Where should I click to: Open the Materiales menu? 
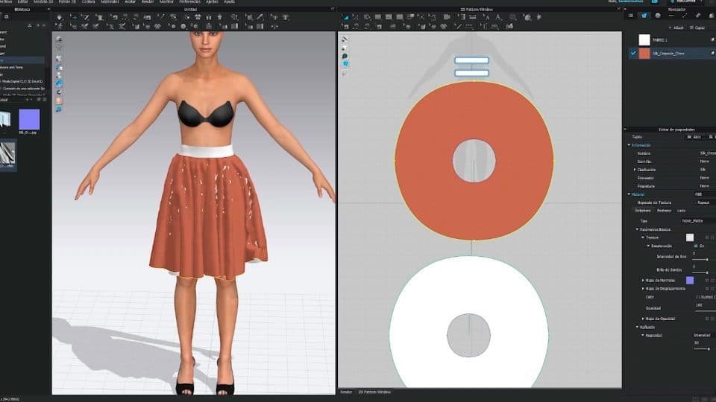(x=110, y=1)
